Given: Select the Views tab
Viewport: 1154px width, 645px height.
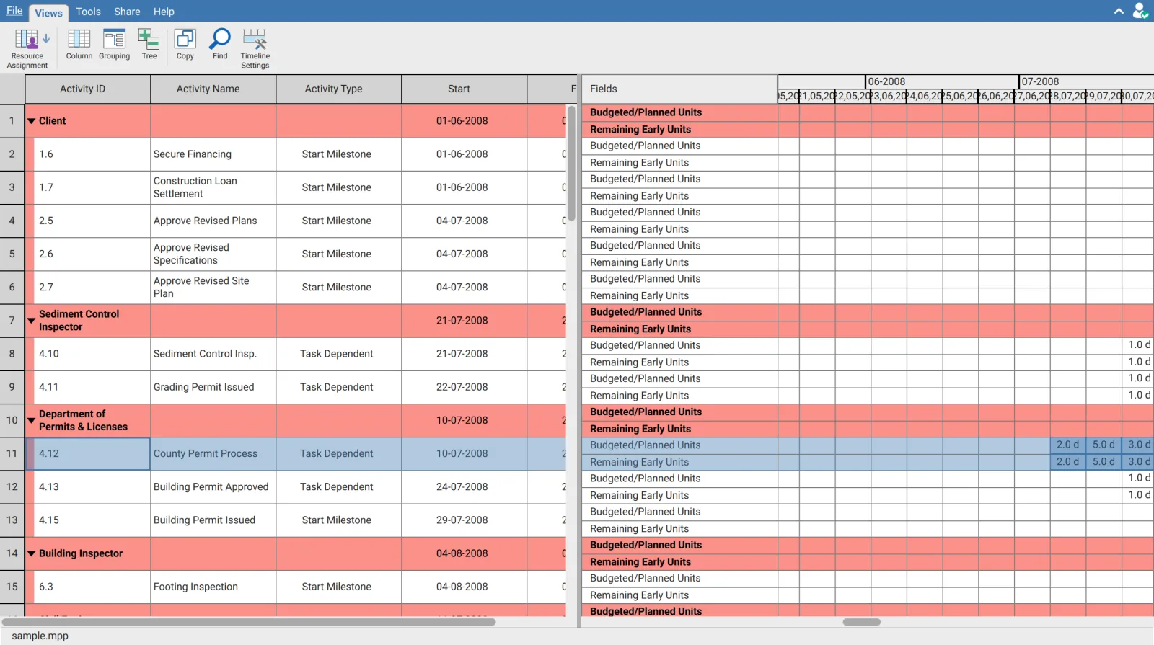Looking at the screenshot, I should tap(48, 13).
